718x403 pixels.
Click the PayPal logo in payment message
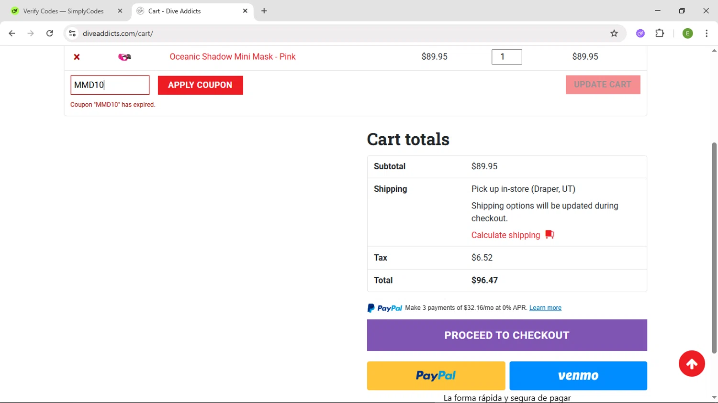point(385,308)
